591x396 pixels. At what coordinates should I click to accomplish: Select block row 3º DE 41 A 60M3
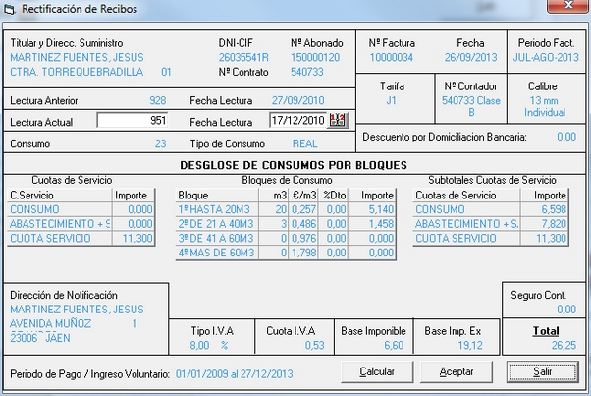pos(286,238)
